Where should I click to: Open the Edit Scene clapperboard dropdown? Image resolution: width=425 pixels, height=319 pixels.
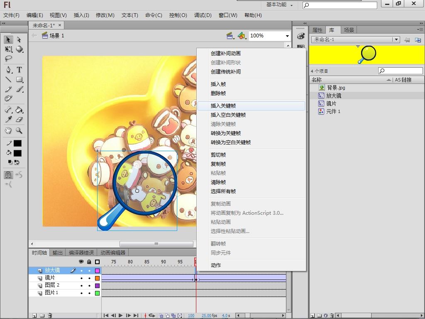pyautogui.click(x=230, y=36)
